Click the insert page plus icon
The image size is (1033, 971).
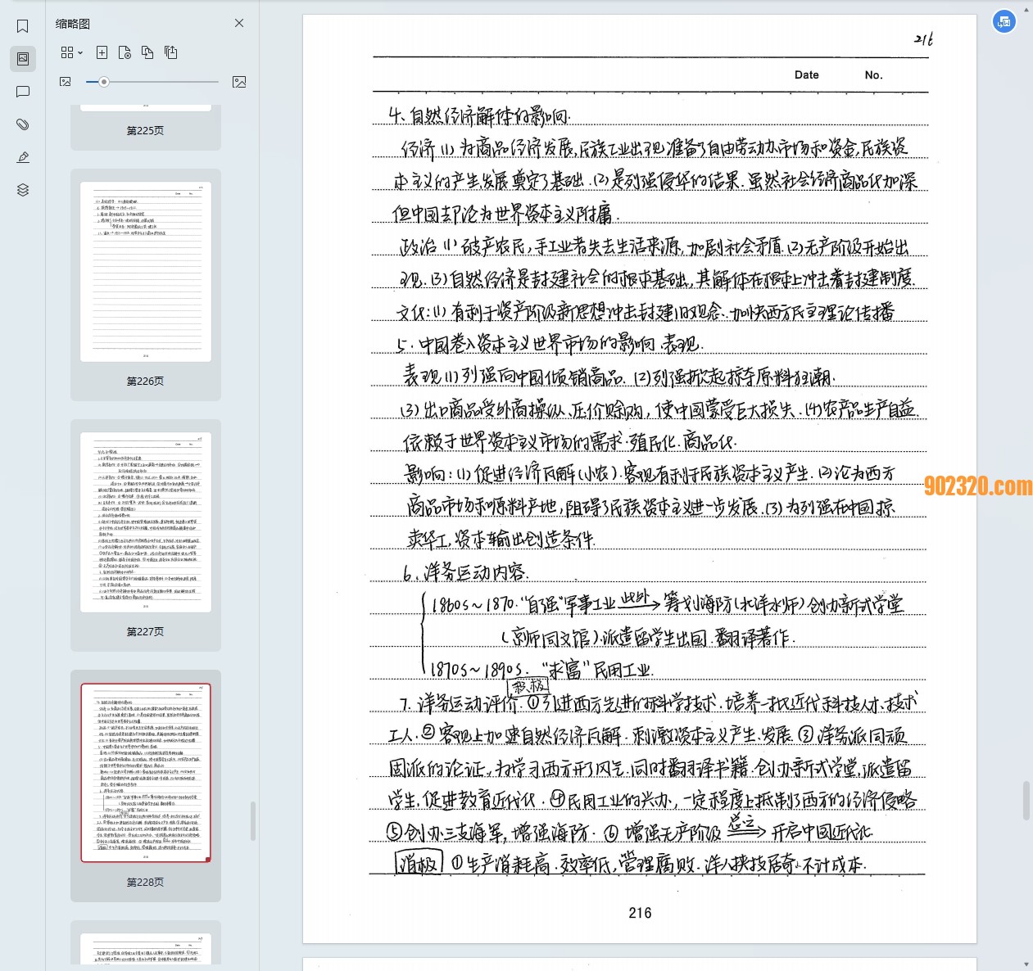(x=102, y=52)
